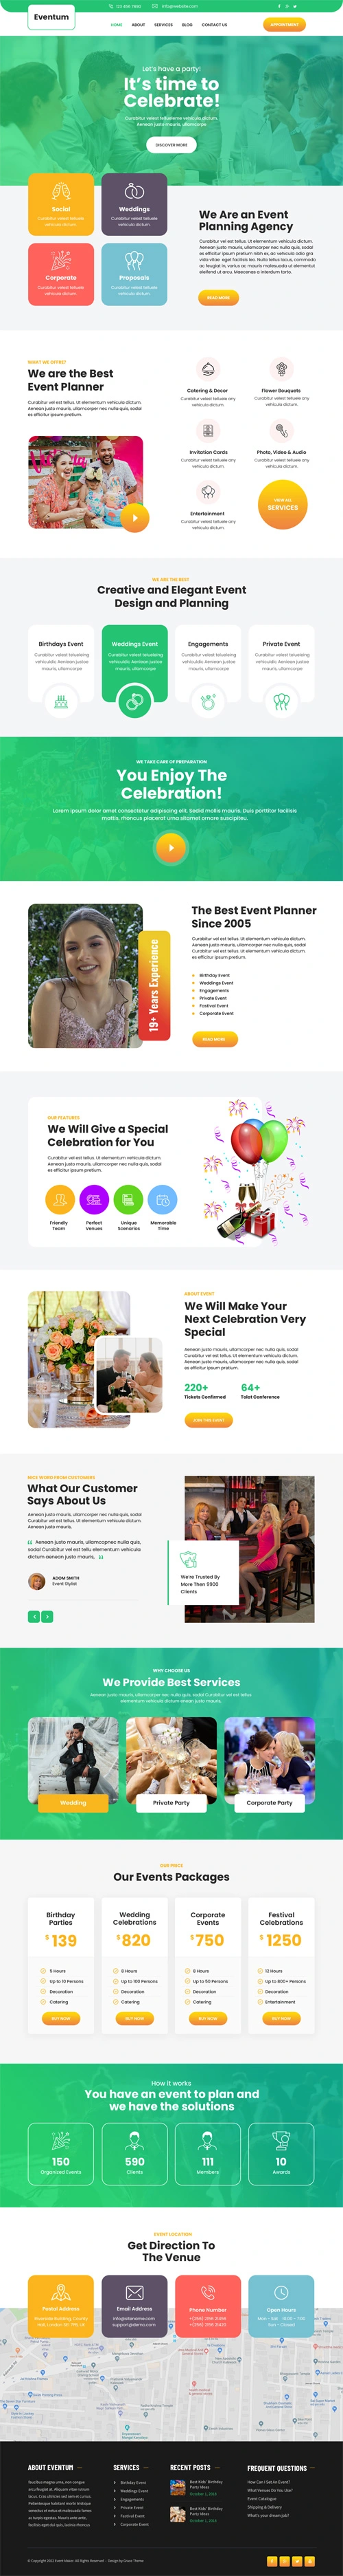Open the Services menu item
This screenshot has height=2576, width=343.
pyautogui.click(x=163, y=25)
